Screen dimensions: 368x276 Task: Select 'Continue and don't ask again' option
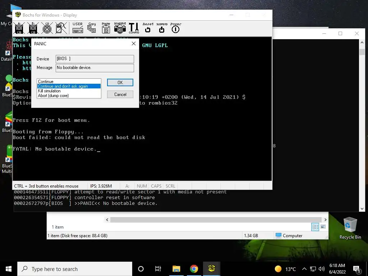pos(69,86)
